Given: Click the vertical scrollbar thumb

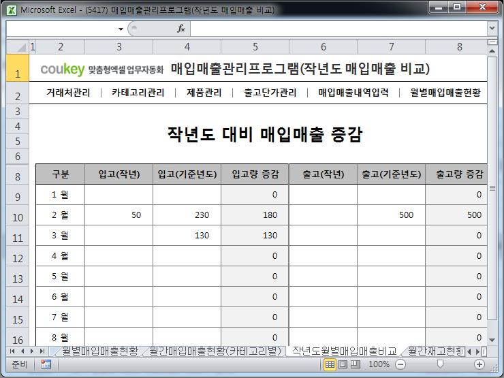Looking at the screenshot, I should [x=492, y=189].
